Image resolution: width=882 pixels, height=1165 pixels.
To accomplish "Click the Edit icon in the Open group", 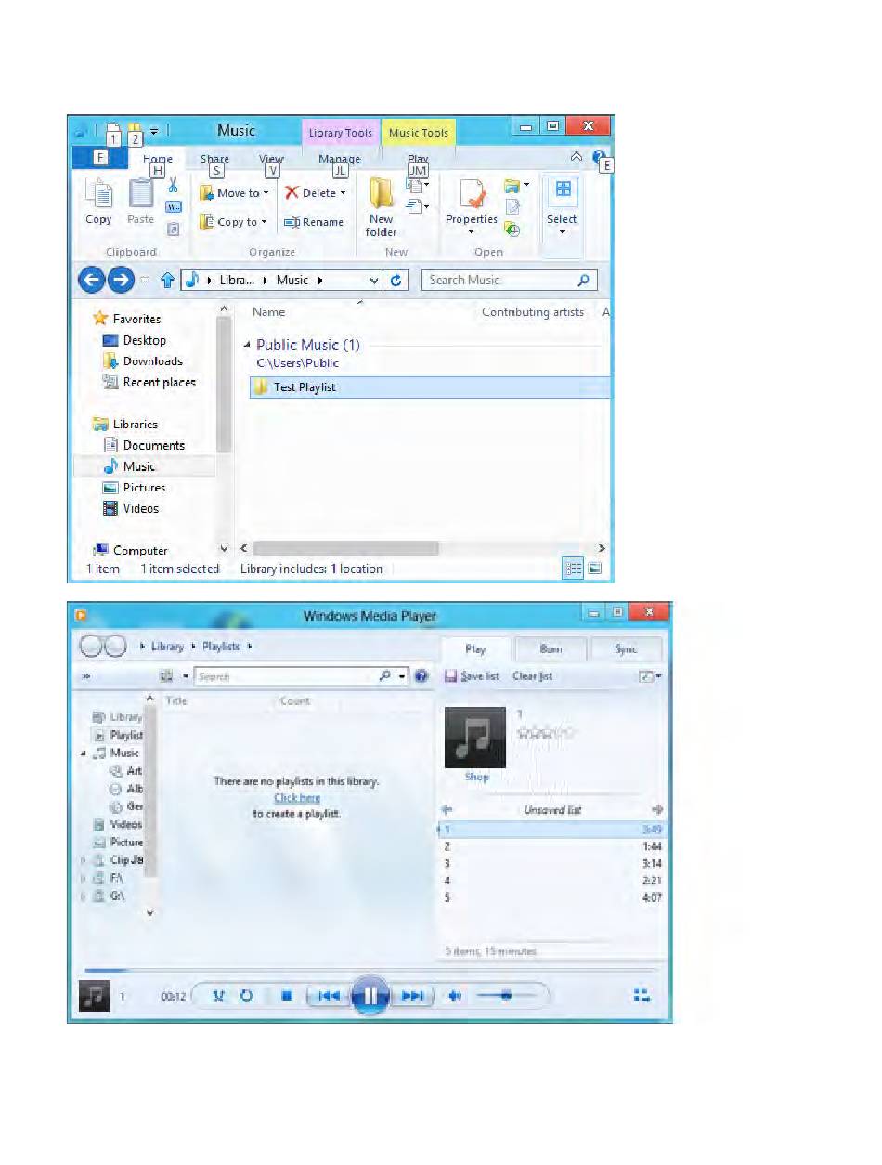I will tap(512, 207).
